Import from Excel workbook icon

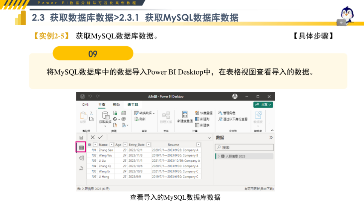(x=115, y=113)
